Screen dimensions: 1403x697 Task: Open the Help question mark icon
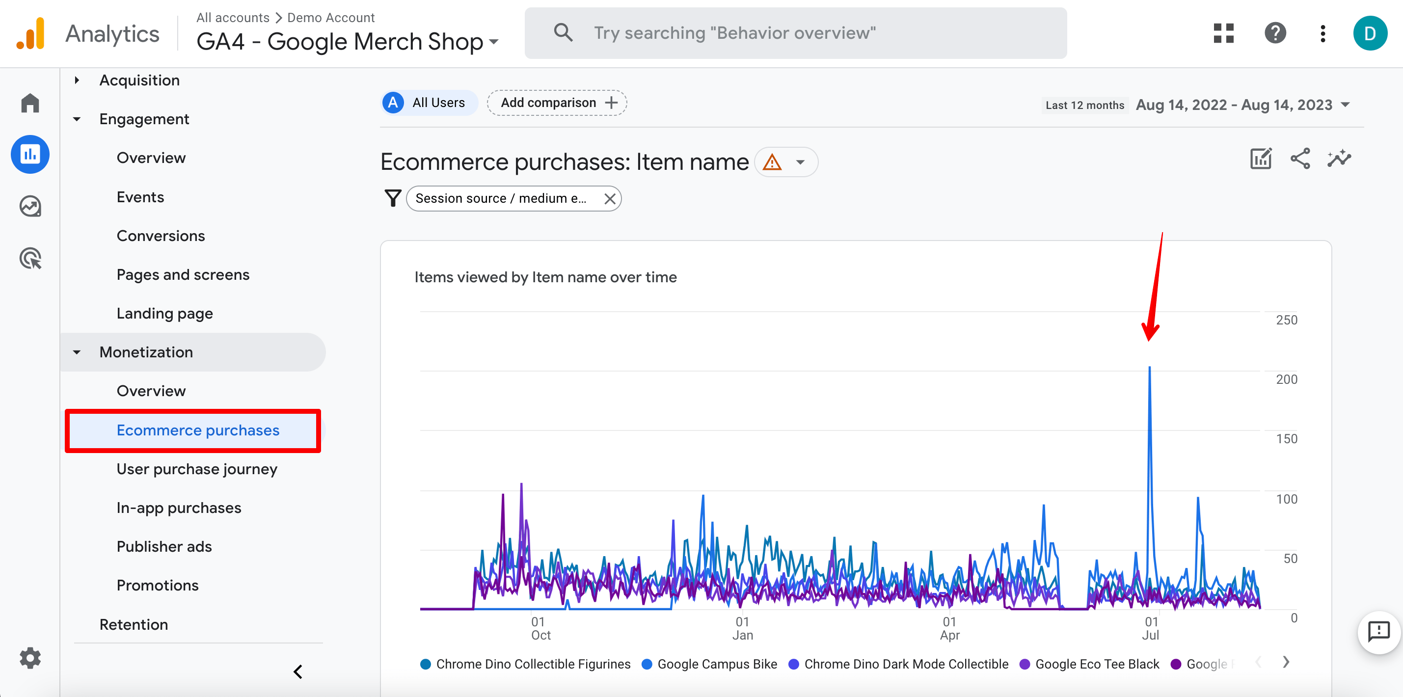1275,33
